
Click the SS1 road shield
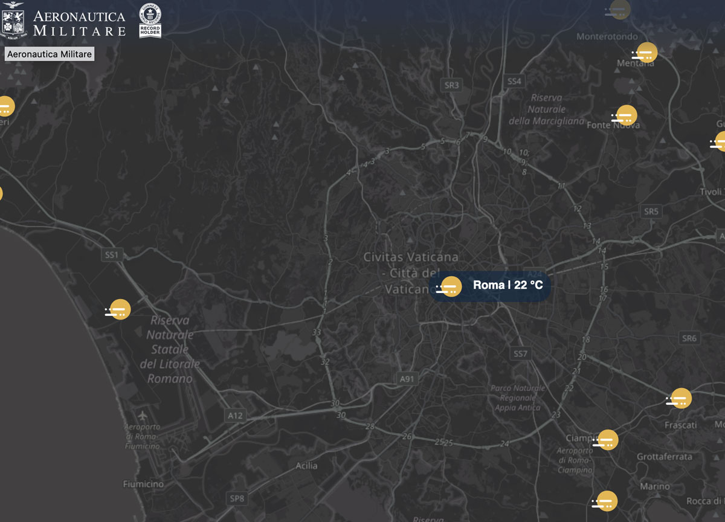tap(112, 255)
